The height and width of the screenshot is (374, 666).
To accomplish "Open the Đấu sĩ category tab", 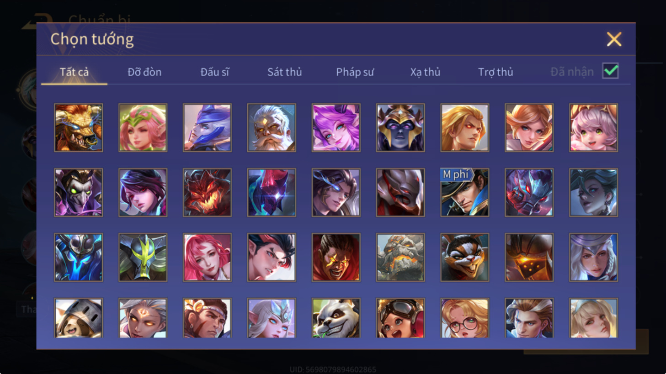I will 214,72.
